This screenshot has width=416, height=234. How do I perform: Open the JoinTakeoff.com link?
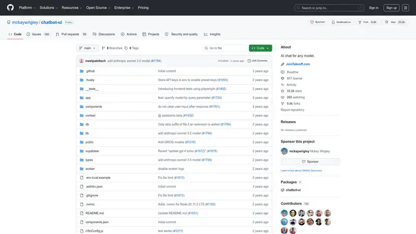(x=297, y=64)
